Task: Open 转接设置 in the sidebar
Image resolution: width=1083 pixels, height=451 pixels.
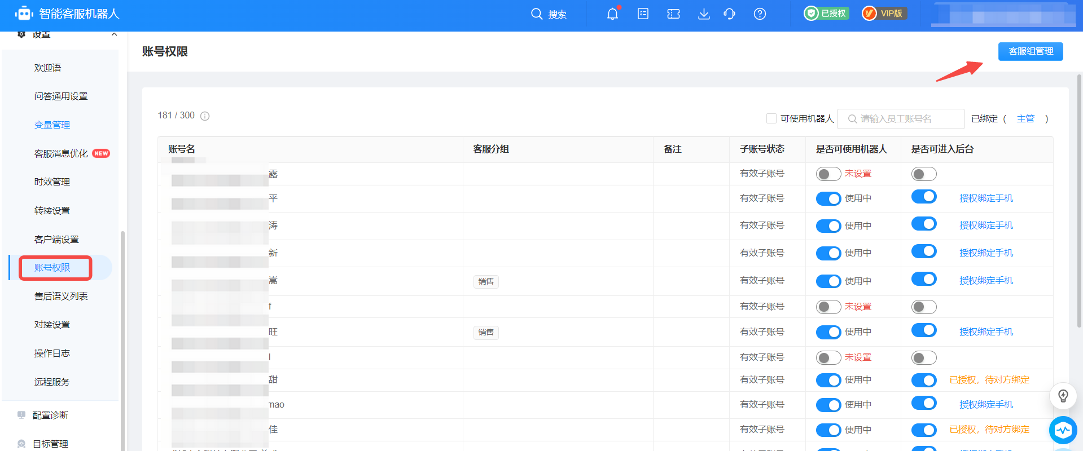Action: pyautogui.click(x=52, y=211)
